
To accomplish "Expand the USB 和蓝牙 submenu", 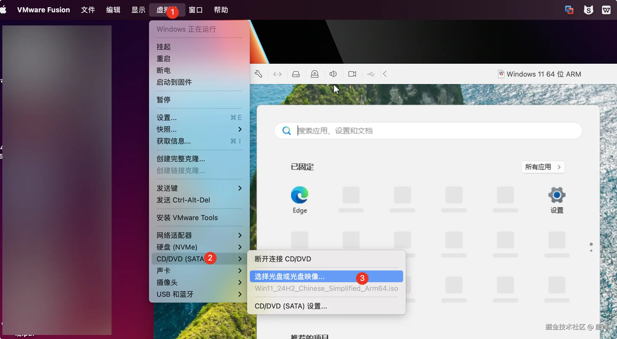I will click(x=199, y=294).
